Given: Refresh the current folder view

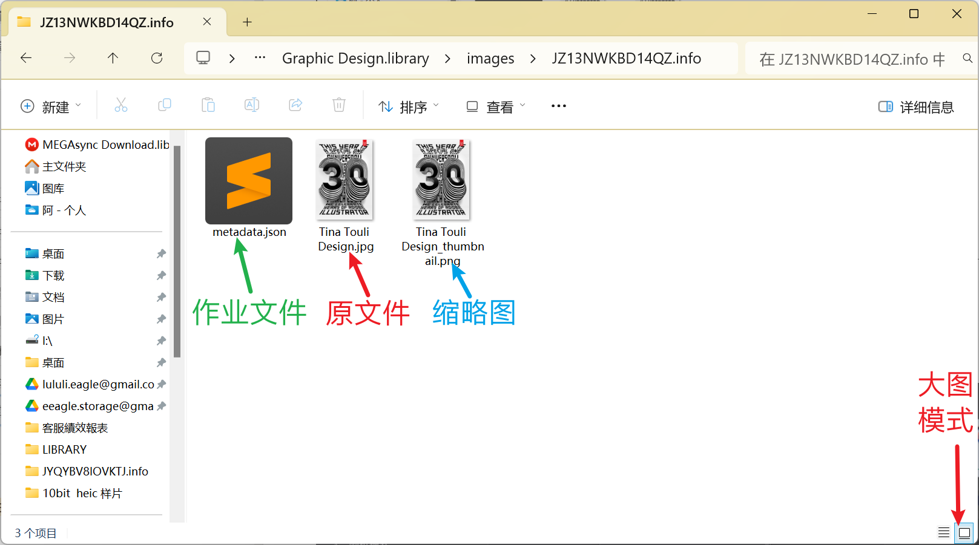Looking at the screenshot, I should click(157, 58).
